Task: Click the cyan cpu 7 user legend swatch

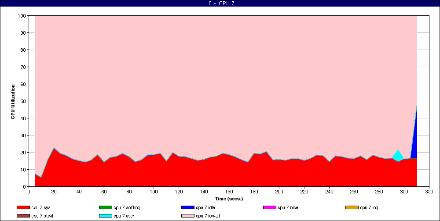Action: (x=106, y=216)
